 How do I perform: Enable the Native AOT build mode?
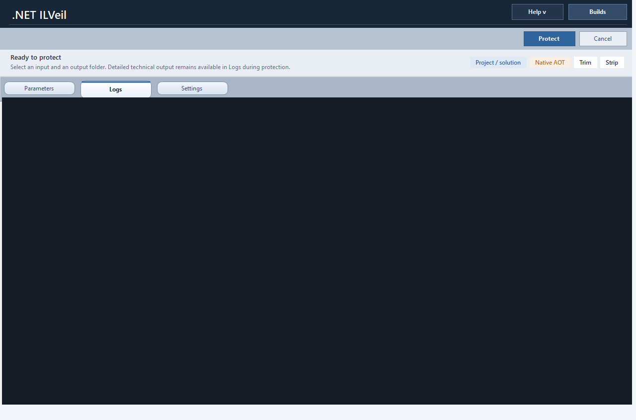(x=550, y=62)
